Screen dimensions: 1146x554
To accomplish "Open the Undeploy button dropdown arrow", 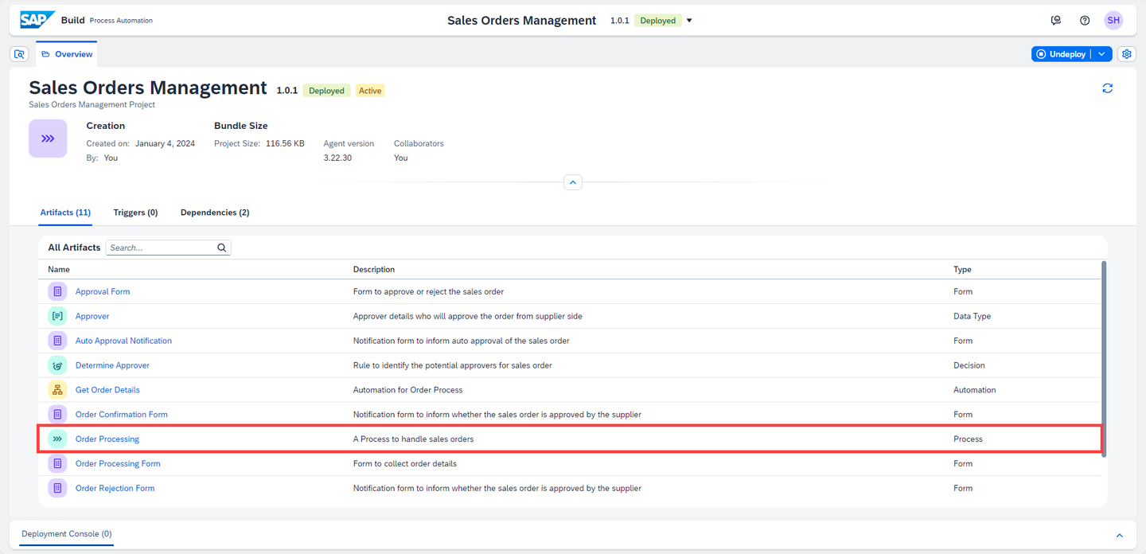I will (x=1101, y=54).
